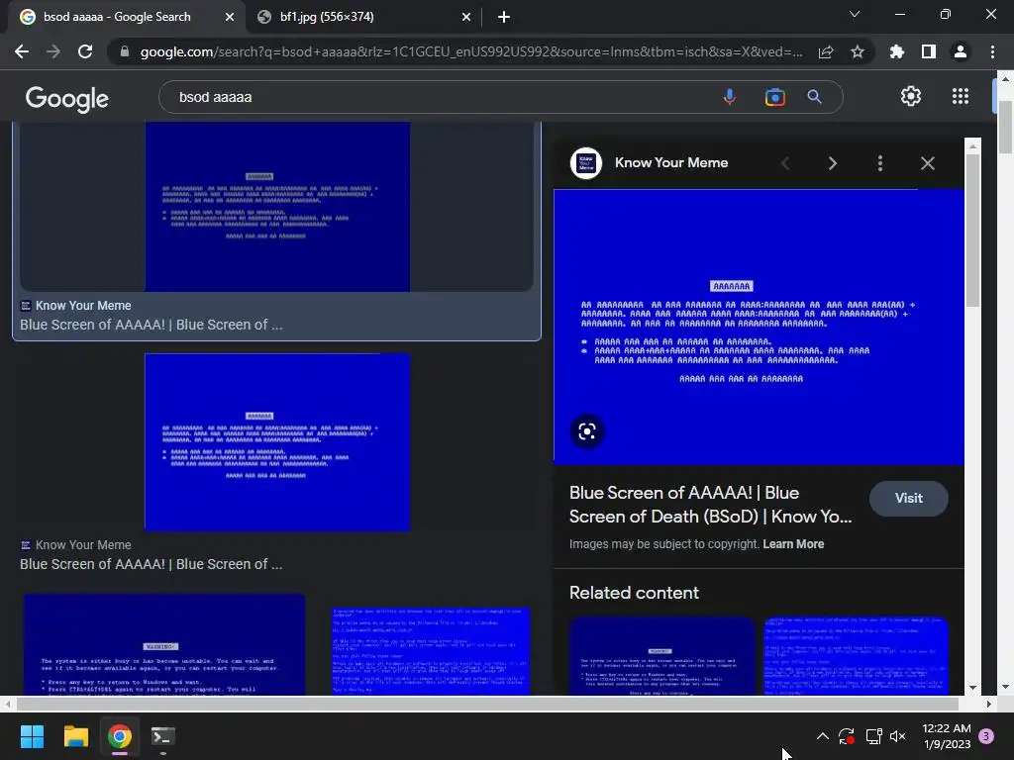
Task: Go back with the browser back arrow
Action: click(x=22, y=51)
